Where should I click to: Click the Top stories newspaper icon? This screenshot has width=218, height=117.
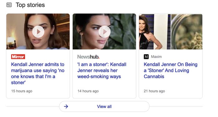9,5
